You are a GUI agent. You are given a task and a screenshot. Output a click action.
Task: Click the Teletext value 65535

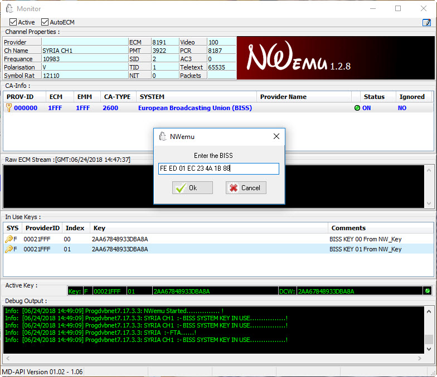click(x=221, y=67)
